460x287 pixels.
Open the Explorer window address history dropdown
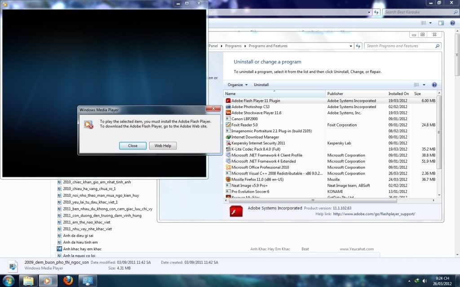[x=369, y=12]
